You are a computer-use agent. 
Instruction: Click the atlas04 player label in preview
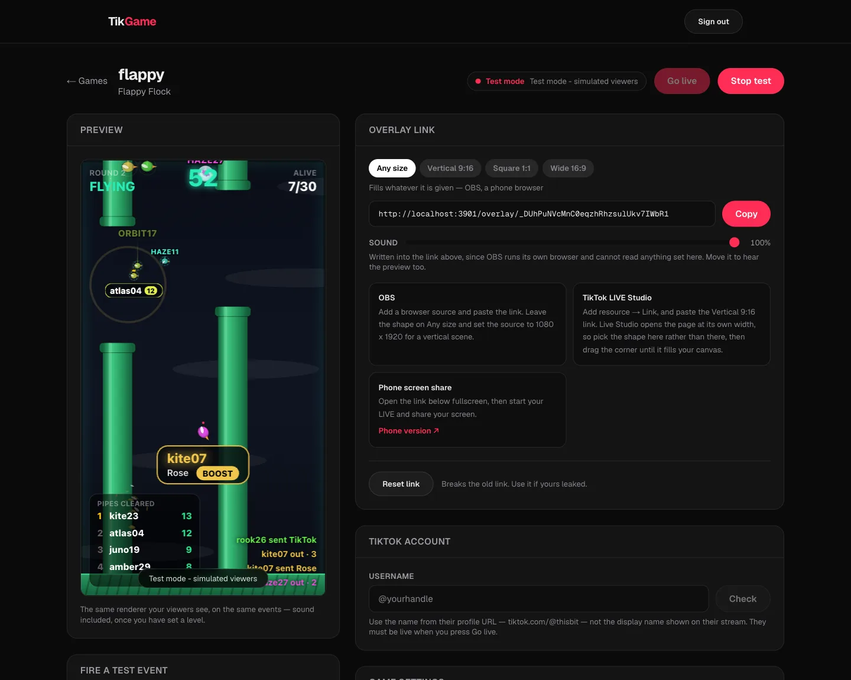134,290
